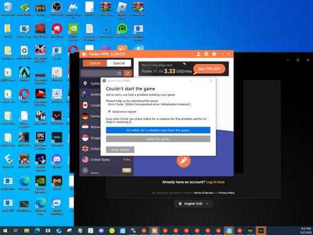Open Epic Games Launcher shortcut
313x235 pixels.
pyautogui.click(x=41, y=140)
